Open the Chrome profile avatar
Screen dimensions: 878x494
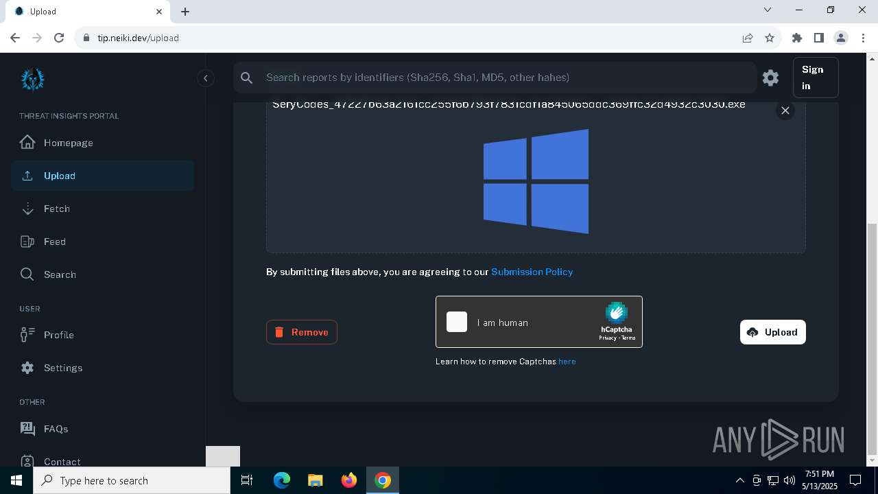(841, 38)
